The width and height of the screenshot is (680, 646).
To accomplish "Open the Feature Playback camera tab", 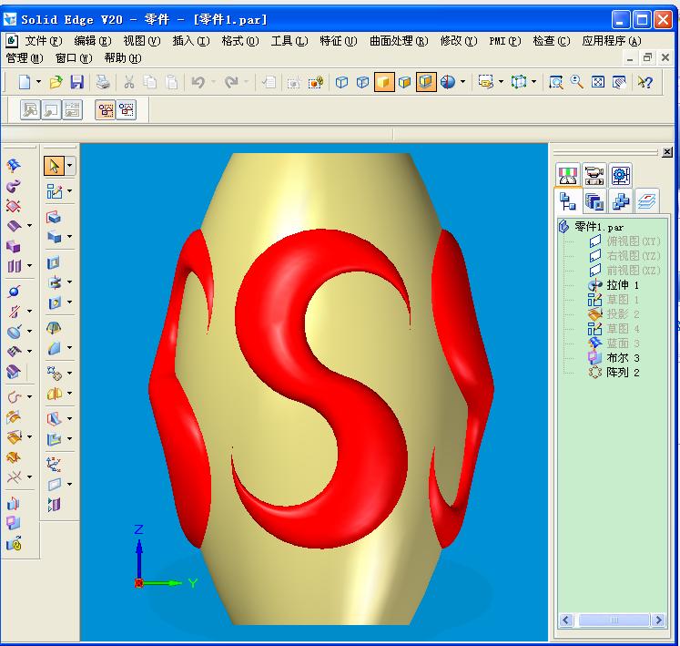I will click(594, 175).
